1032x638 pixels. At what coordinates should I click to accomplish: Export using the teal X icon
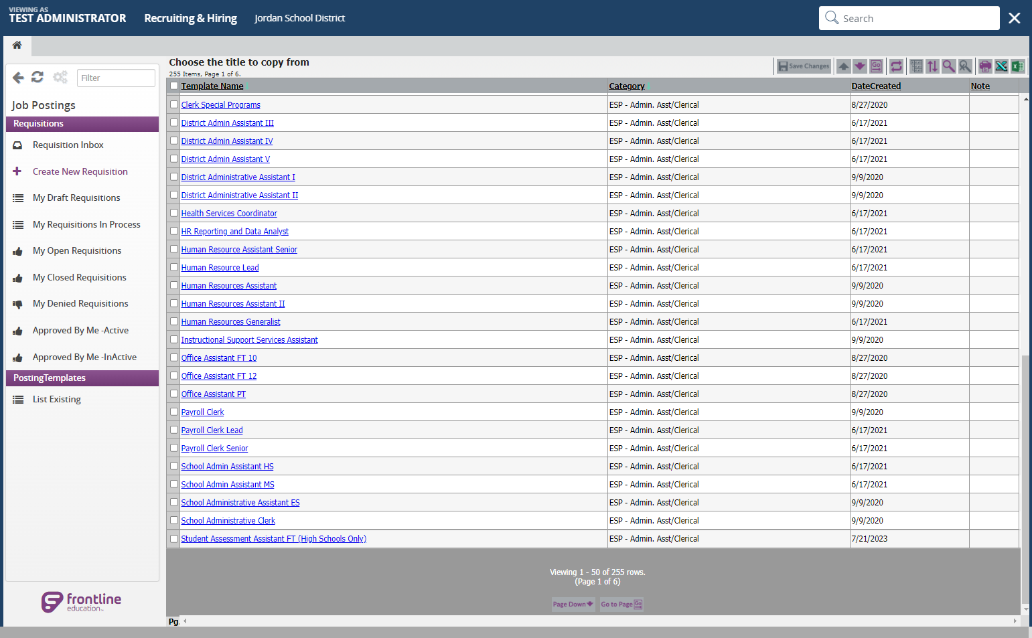coord(1001,66)
